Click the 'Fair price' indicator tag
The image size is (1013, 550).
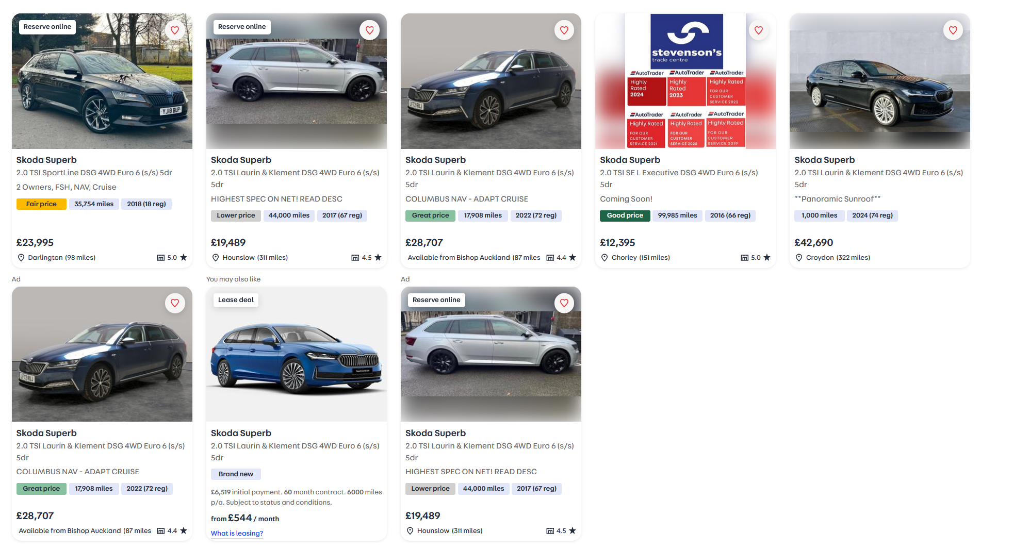(x=41, y=204)
